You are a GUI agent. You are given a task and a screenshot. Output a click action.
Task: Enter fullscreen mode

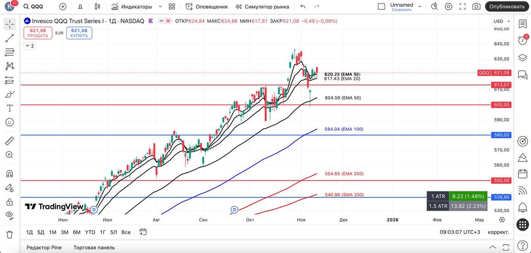click(x=462, y=7)
